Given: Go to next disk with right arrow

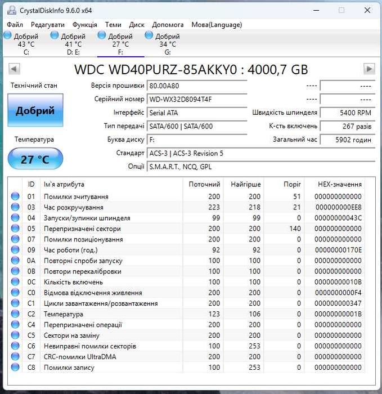Looking at the screenshot, I should pos(369,69).
